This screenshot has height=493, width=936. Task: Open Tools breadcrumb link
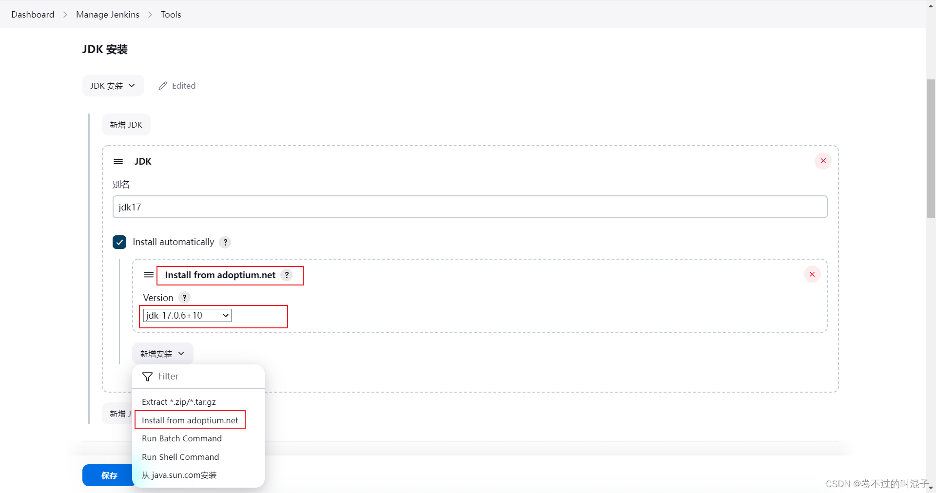[x=171, y=15]
